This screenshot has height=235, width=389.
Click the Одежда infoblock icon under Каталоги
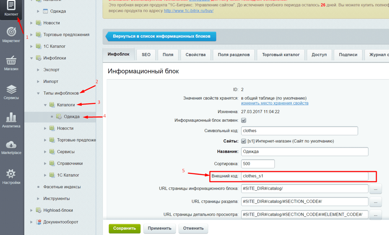click(59, 117)
